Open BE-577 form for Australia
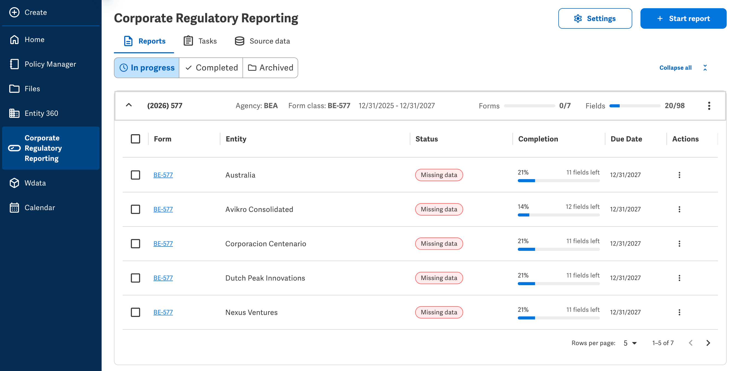The height and width of the screenshot is (371, 739). (x=163, y=175)
